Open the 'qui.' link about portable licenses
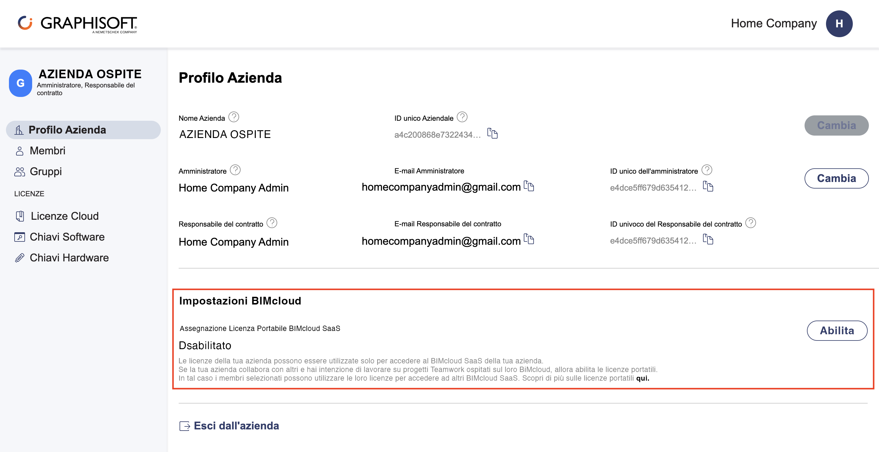 pos(643,378)
